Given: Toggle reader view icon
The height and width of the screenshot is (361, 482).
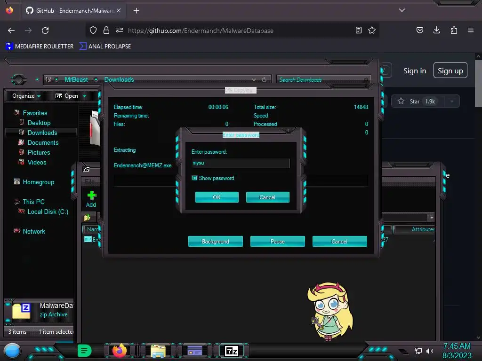Looking at the screenshot, I should pos(358,30).
